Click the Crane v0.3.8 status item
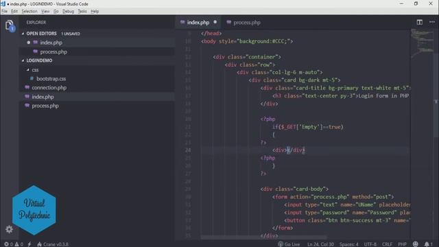 click(53, 244)
